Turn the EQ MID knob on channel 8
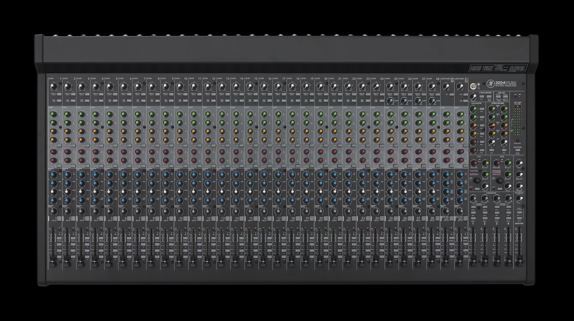 (x=151, y=182)
